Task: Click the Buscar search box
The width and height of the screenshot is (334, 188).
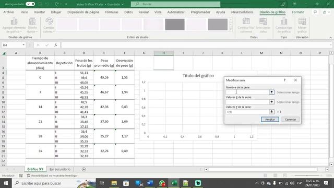Action: [x=175, y=4]
